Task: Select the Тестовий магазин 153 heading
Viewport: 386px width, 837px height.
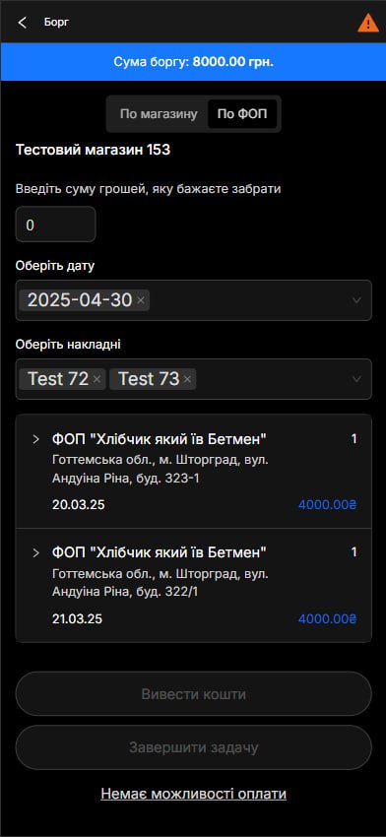Action: [x=93, y=150]
